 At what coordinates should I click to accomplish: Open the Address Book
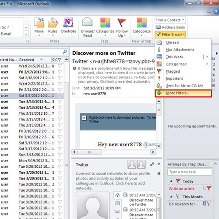[170, 27]
